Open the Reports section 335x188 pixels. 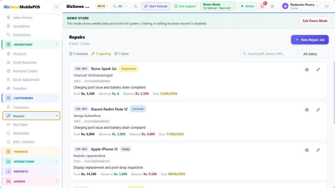click(31, 172)
